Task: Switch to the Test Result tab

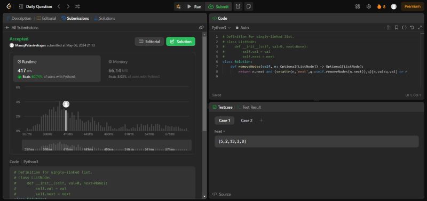Action: point(249,107)
